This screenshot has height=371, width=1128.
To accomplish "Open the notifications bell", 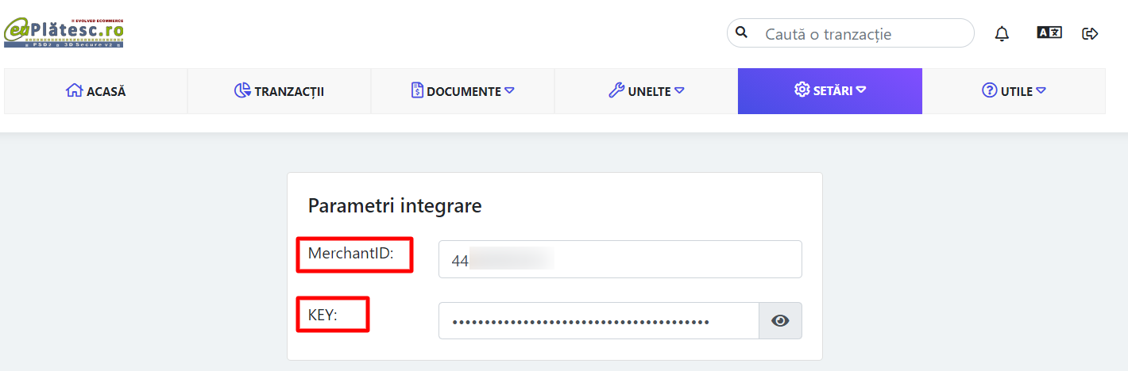I will [x=1002, y=33].
